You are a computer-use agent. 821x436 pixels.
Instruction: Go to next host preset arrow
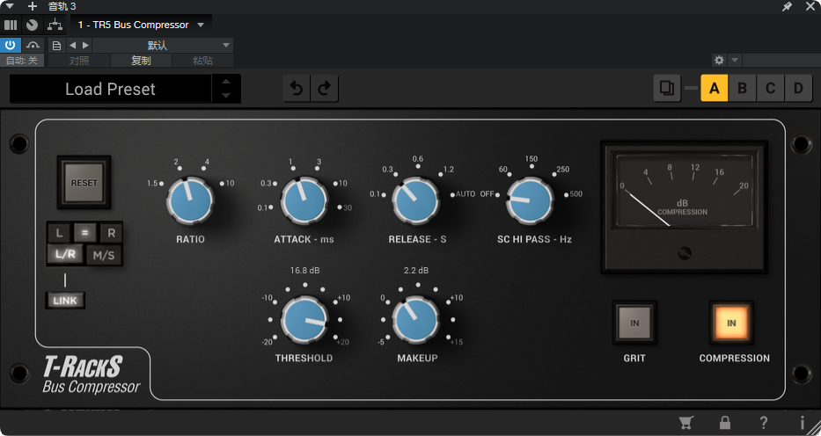85,45
